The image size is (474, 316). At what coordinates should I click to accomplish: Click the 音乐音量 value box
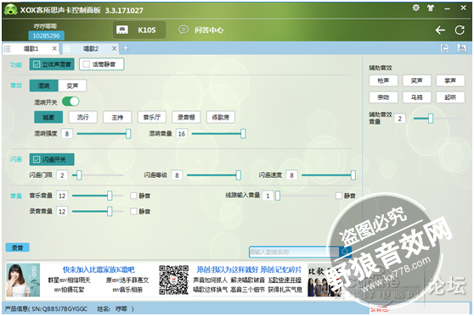click(62, 196)
